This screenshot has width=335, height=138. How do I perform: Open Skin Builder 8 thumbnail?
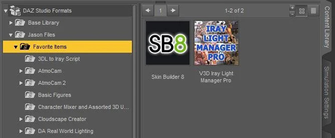tap(168, 43)
